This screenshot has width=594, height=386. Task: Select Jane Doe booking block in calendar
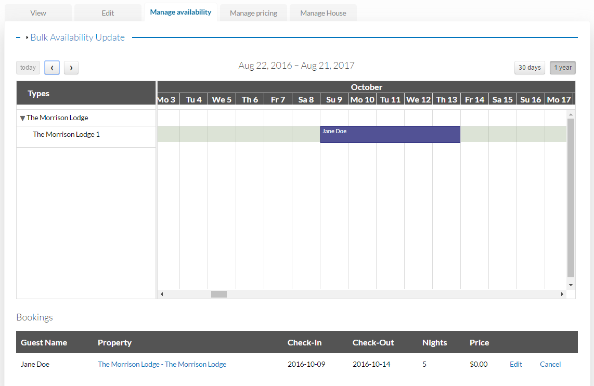tap(390, 134)
